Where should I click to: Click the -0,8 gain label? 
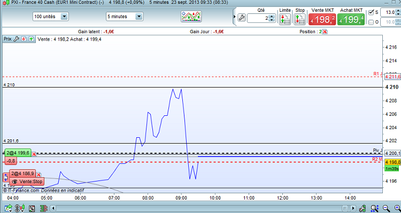click(11, 161)
